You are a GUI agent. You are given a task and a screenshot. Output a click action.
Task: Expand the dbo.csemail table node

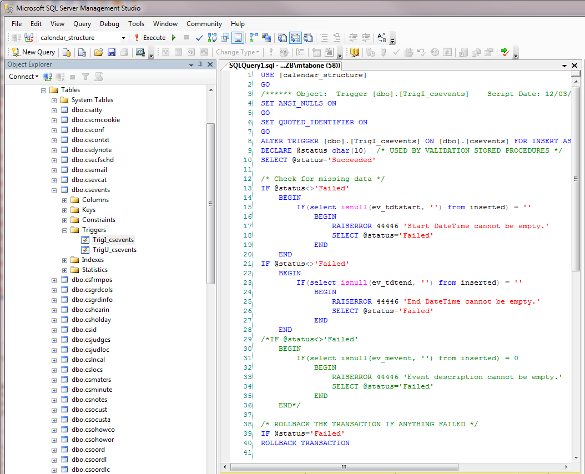click(x=54, y=170)
